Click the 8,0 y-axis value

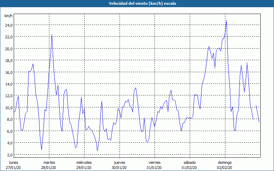[x=10, y=119]
